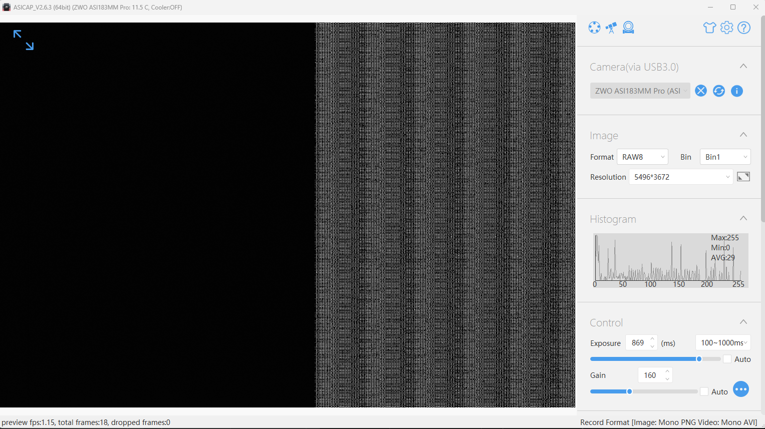Collapse the Camera section
Screen dimensions: 765x429
pos(743,66)
